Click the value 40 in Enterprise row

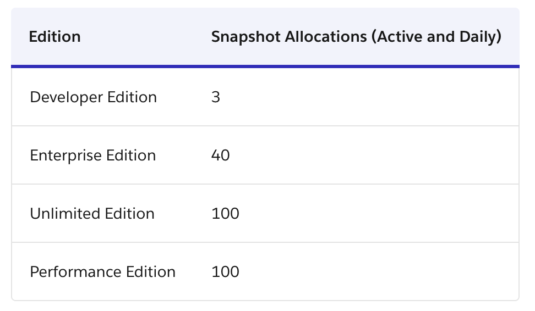click(x=221, y=155)
